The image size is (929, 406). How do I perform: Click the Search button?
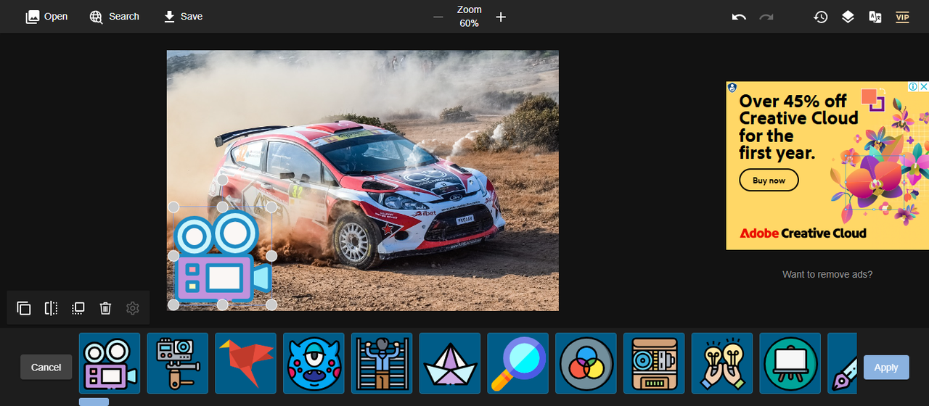[x=114, y=17]
